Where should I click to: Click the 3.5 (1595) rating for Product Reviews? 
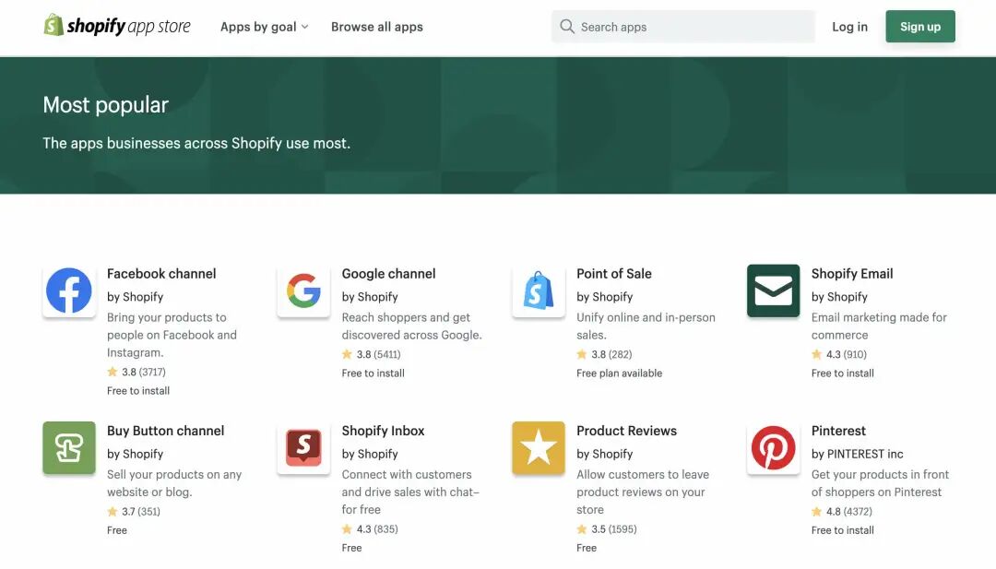pyautogui.click(x=607, y=529)
